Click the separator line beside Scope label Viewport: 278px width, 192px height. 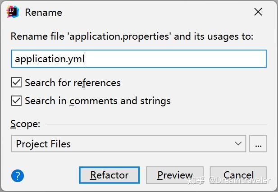pyautogui.click(x=155, y=124)
